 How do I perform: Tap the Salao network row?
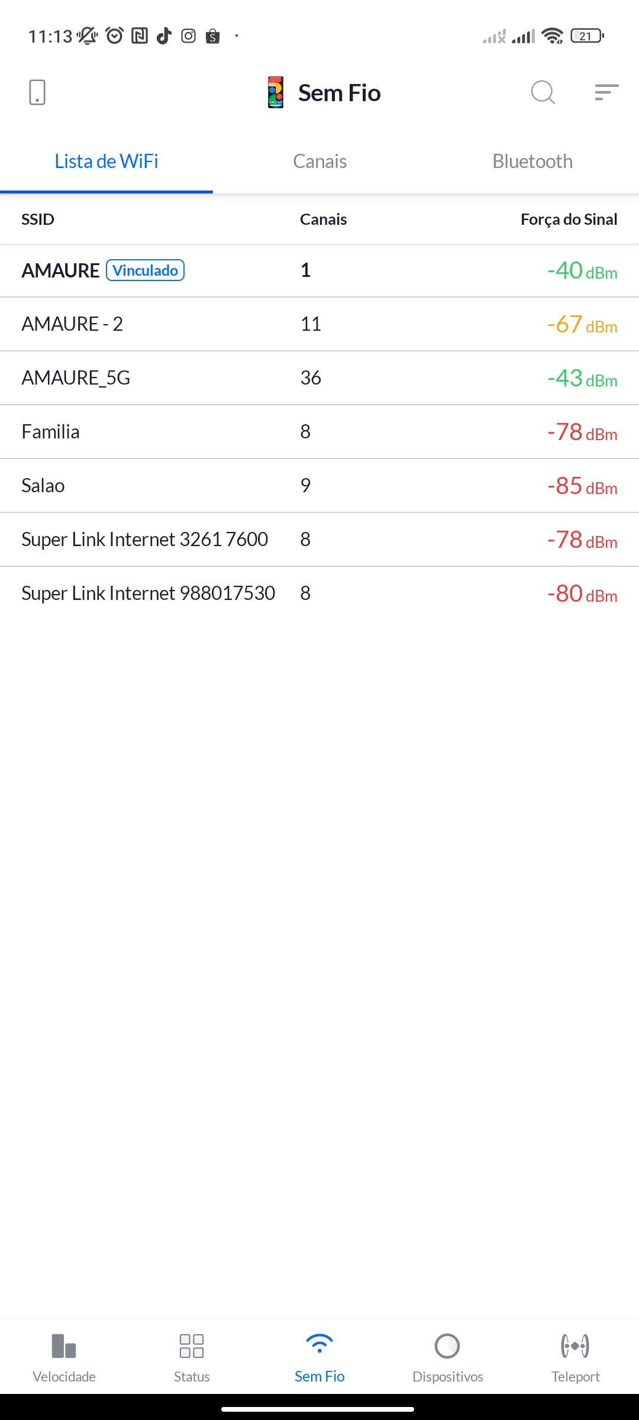point(319,486)
